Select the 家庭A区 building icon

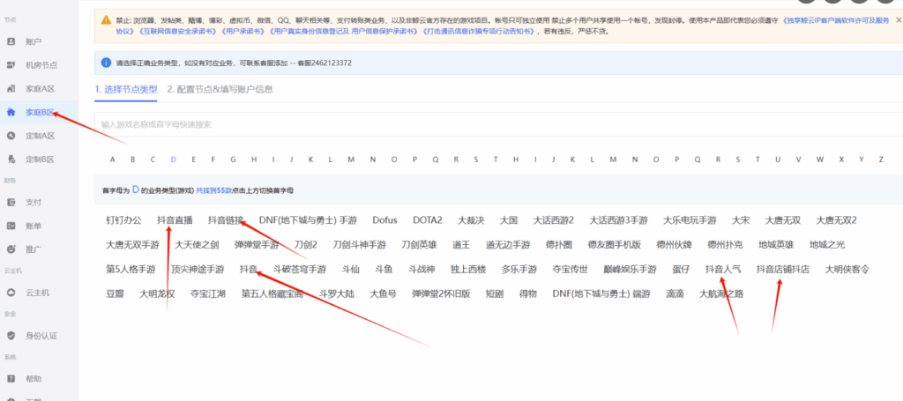(11, 89)
